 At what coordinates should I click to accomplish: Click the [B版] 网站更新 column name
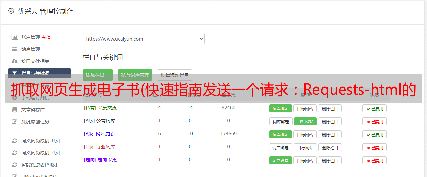tap(99, 134)
